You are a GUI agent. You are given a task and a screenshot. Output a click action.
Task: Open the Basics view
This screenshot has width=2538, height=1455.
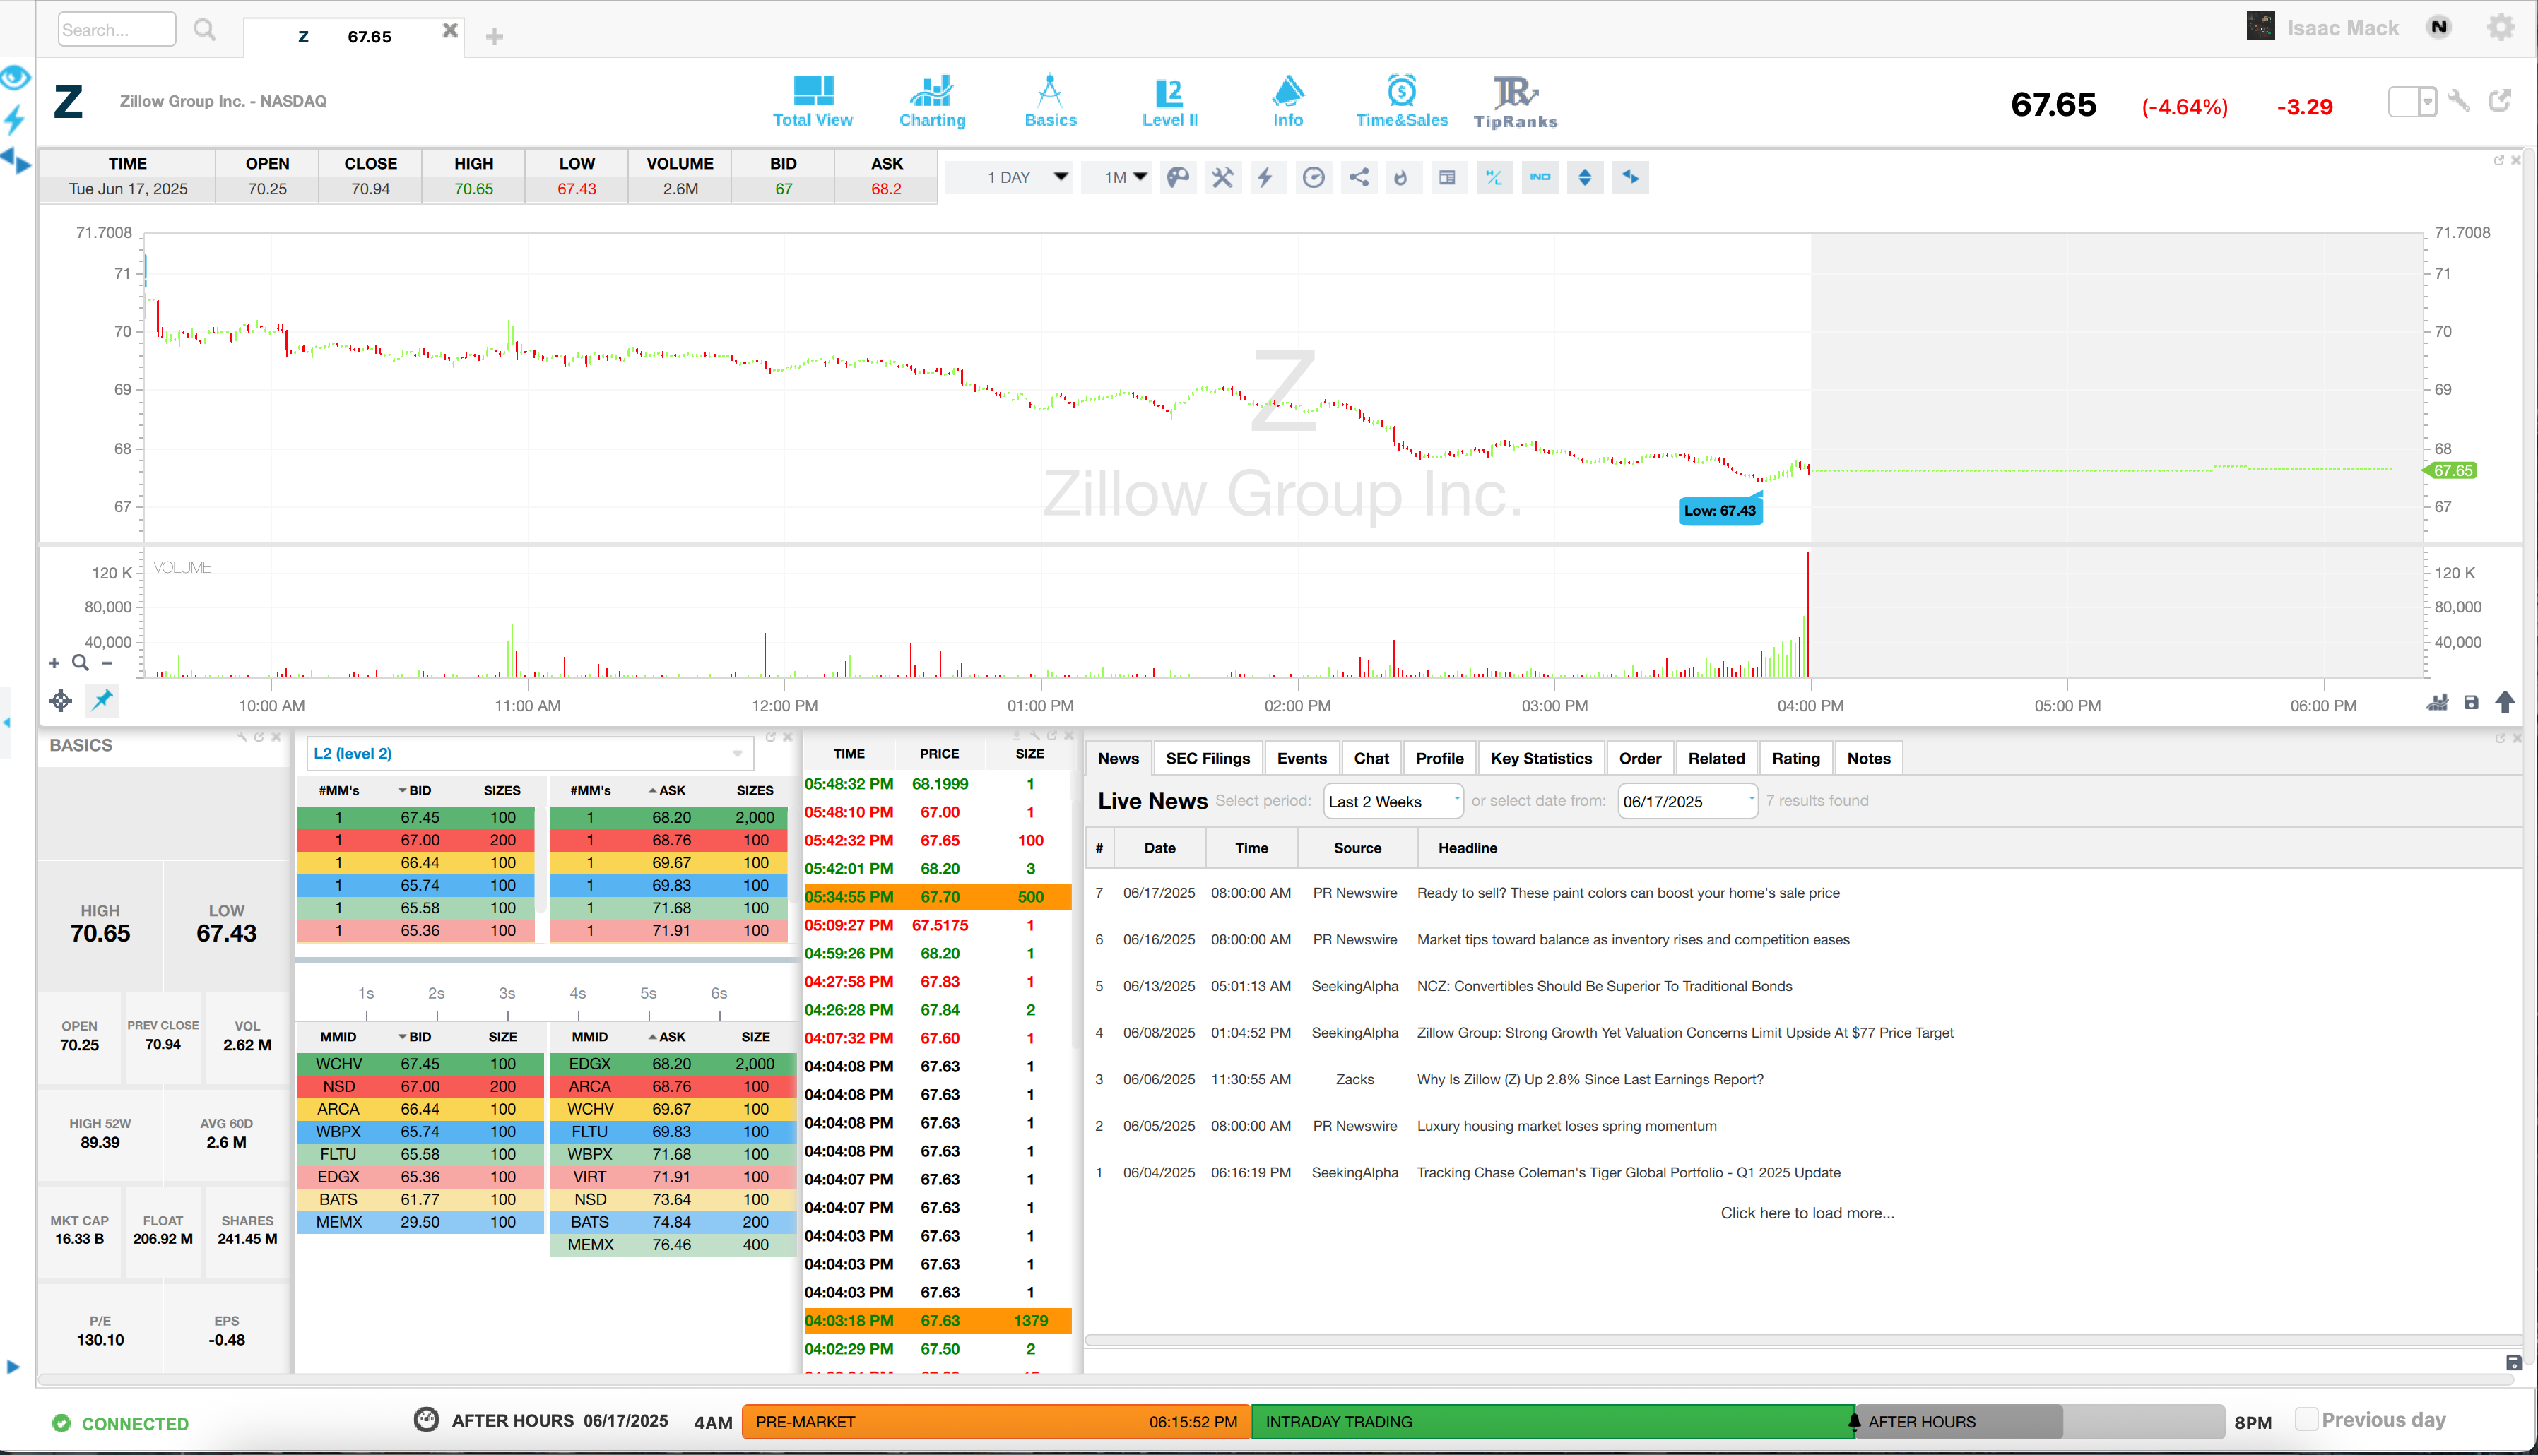(x=1049, y=102)
